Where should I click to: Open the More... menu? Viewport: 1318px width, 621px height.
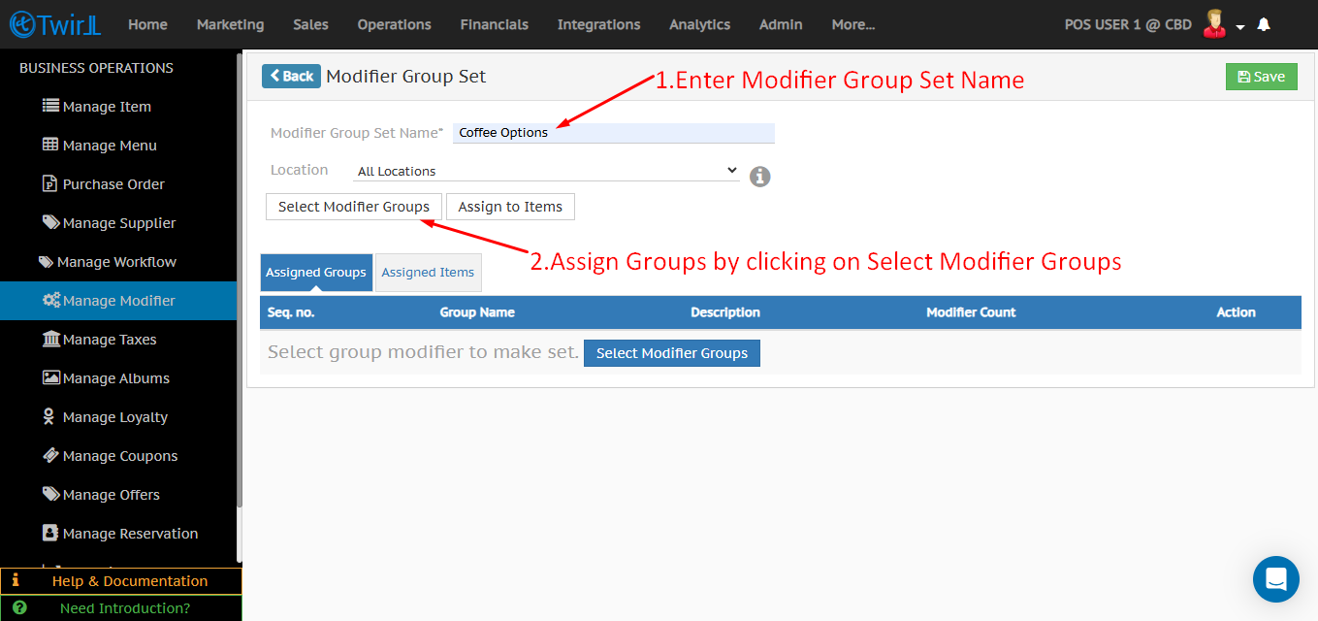(x=852, y=24)
